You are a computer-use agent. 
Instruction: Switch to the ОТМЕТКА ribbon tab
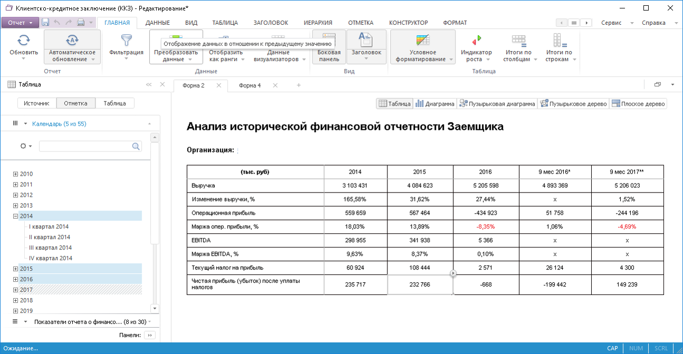click(x=361, y=23)
